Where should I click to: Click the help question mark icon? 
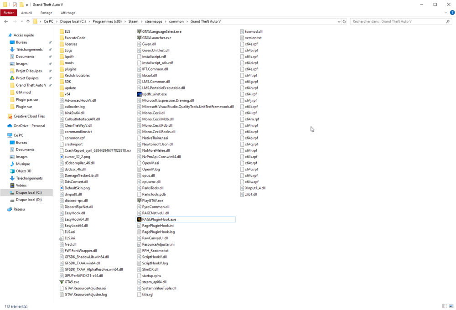point(452,12)
